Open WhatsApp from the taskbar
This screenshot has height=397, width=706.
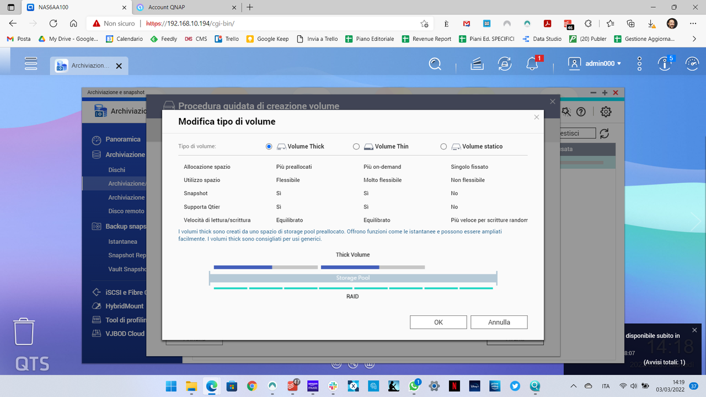pyautogui.click(x=414, y=386)
